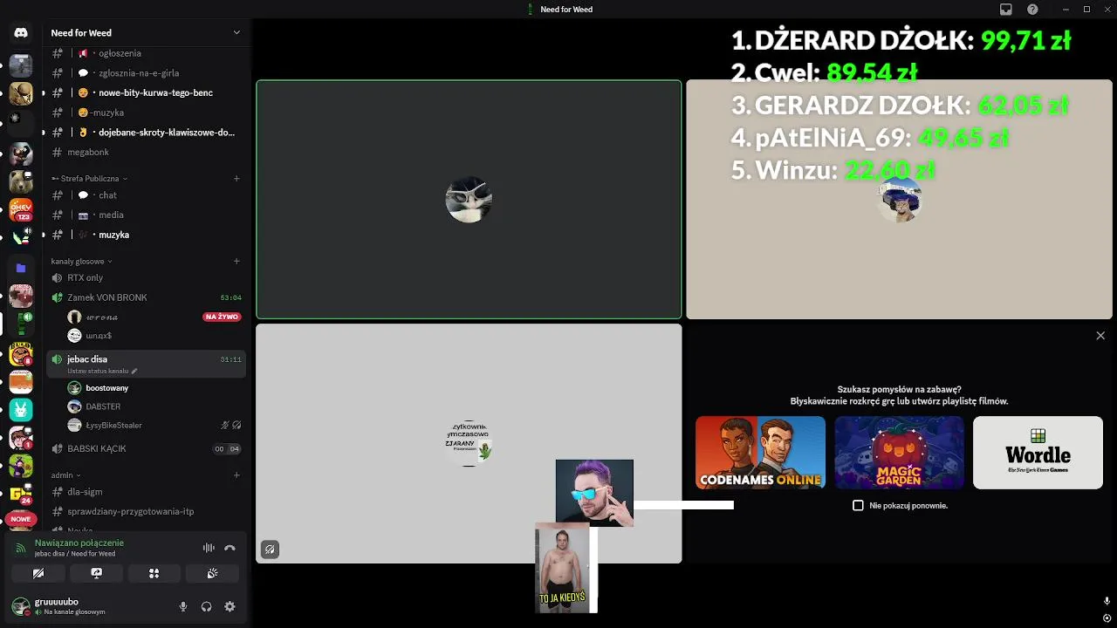Start screen sharing

(96, 573)
